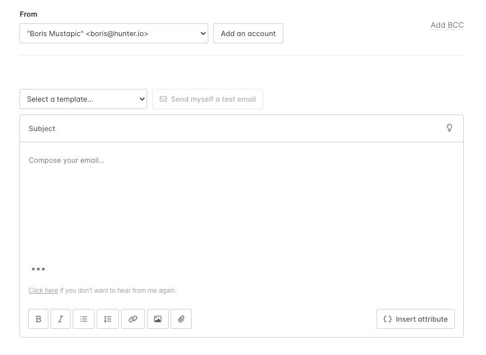
Task: Insert a bulleted list
Action: (83, 319)
